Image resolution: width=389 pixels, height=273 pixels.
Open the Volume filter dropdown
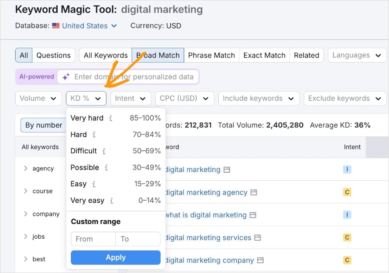click(38, 98)
